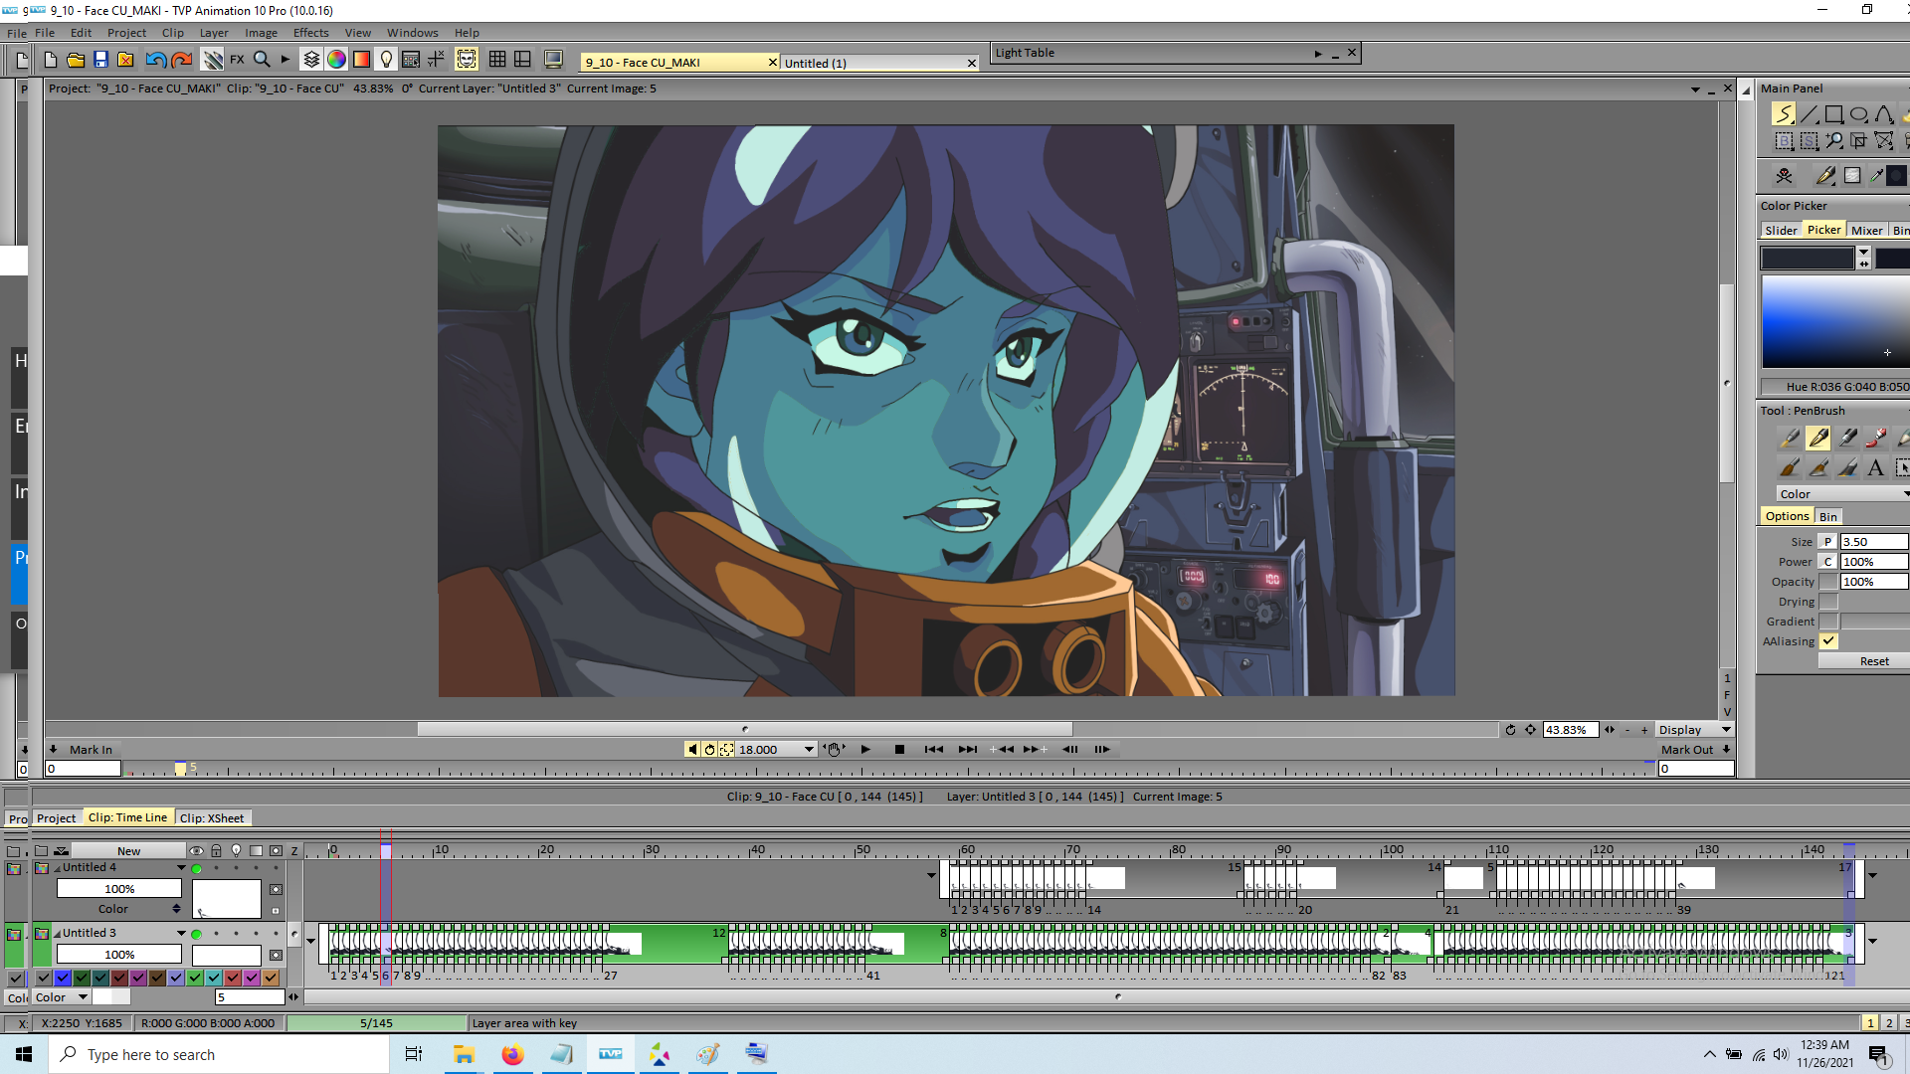Click the magnifier icon in the top toolbar
This screenshot has width=1910, height=1074.
click(x=262, y=60)
